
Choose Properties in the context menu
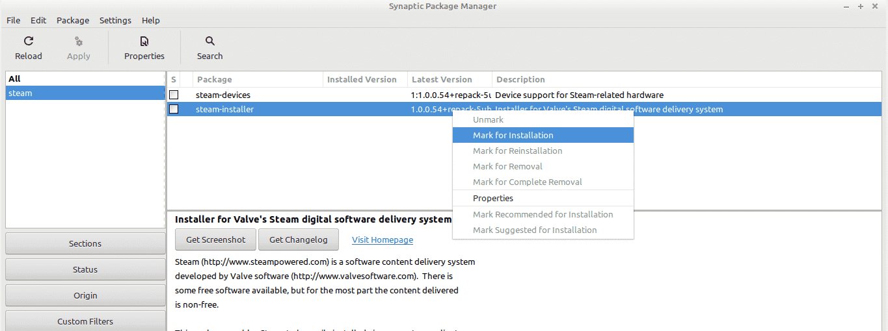click(543, 198)
